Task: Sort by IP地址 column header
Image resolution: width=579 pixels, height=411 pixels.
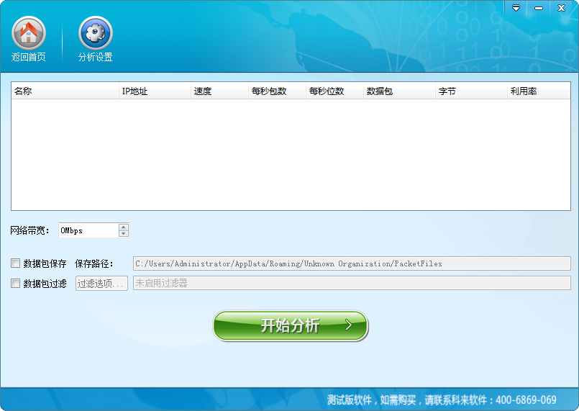Action: [x=155, y=91]
